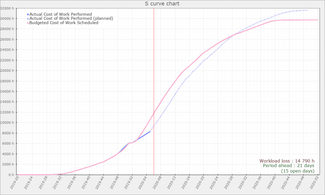Click the end of the solid blue actual-cost line
325x195 pixels.
click(x=150, y=131)
